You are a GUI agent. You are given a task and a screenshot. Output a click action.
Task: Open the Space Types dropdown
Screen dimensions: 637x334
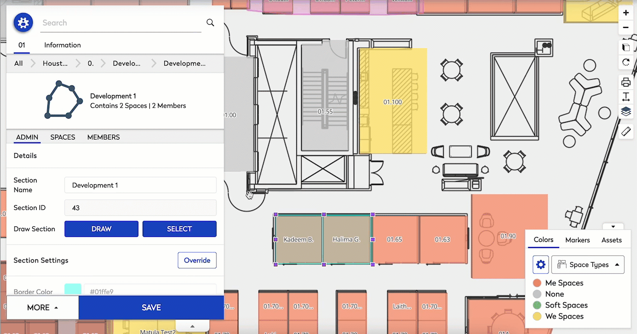click(588, 264)
